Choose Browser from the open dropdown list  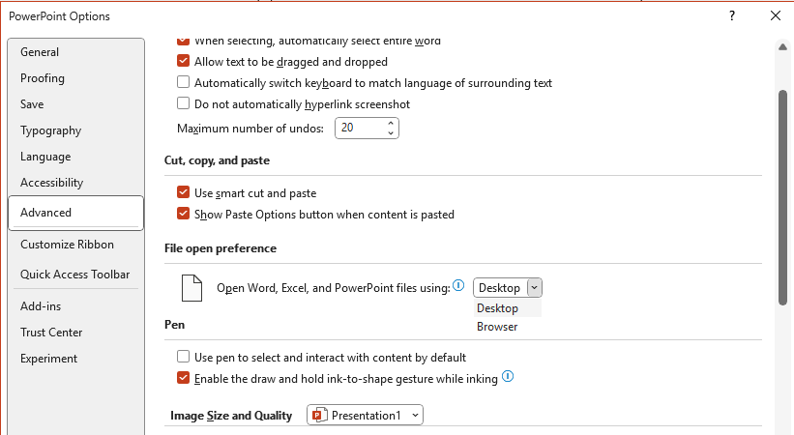tap(508, 327)
